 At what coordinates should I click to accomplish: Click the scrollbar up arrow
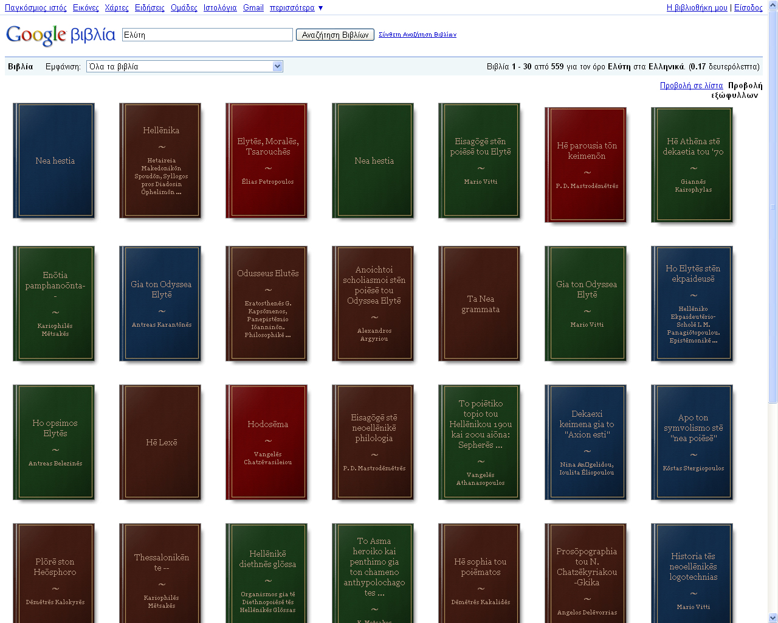[x=773, y=5]
